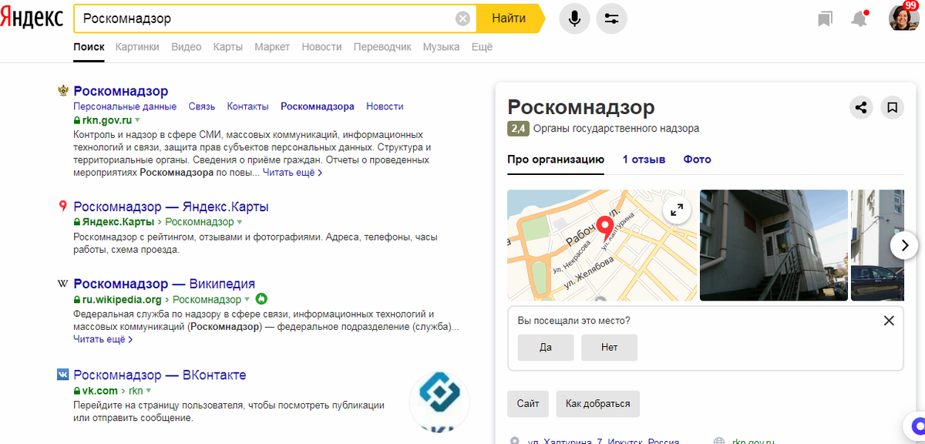Screen dimensions: 925x444
Task: Click the Wikipedia favicon next to result
Action: 62,284
